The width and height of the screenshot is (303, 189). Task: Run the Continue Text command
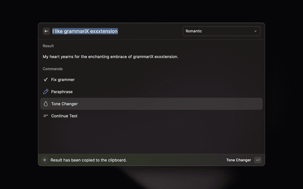coord(64,116)
